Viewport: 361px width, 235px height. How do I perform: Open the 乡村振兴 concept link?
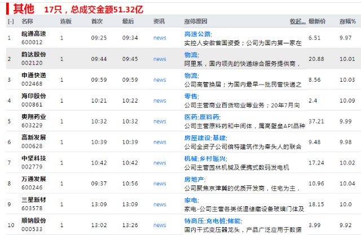(x=213, y=159)
